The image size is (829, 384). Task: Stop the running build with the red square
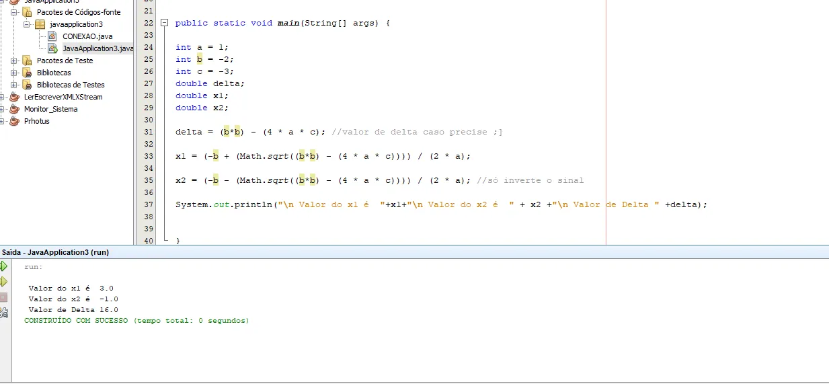[3, 297]
